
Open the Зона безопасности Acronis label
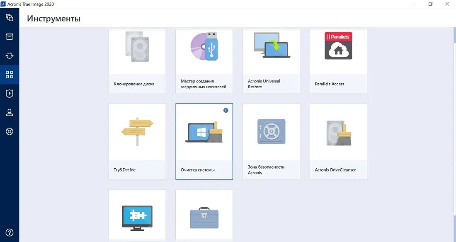(x=266, y=170)
